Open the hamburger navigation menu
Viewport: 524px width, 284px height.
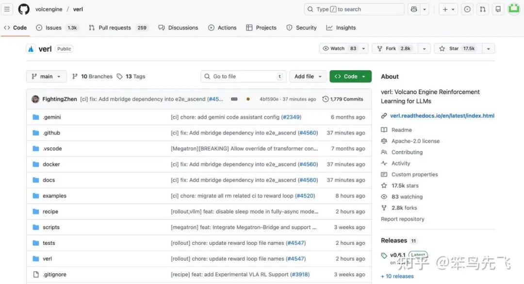[x=7, y=9]
